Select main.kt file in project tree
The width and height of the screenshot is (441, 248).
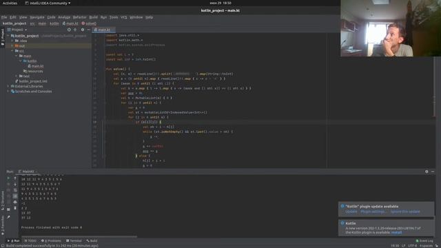(35, 66)
